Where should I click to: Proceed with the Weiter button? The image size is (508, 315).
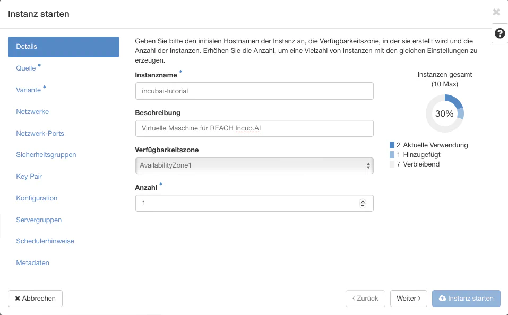pos(409,299)
